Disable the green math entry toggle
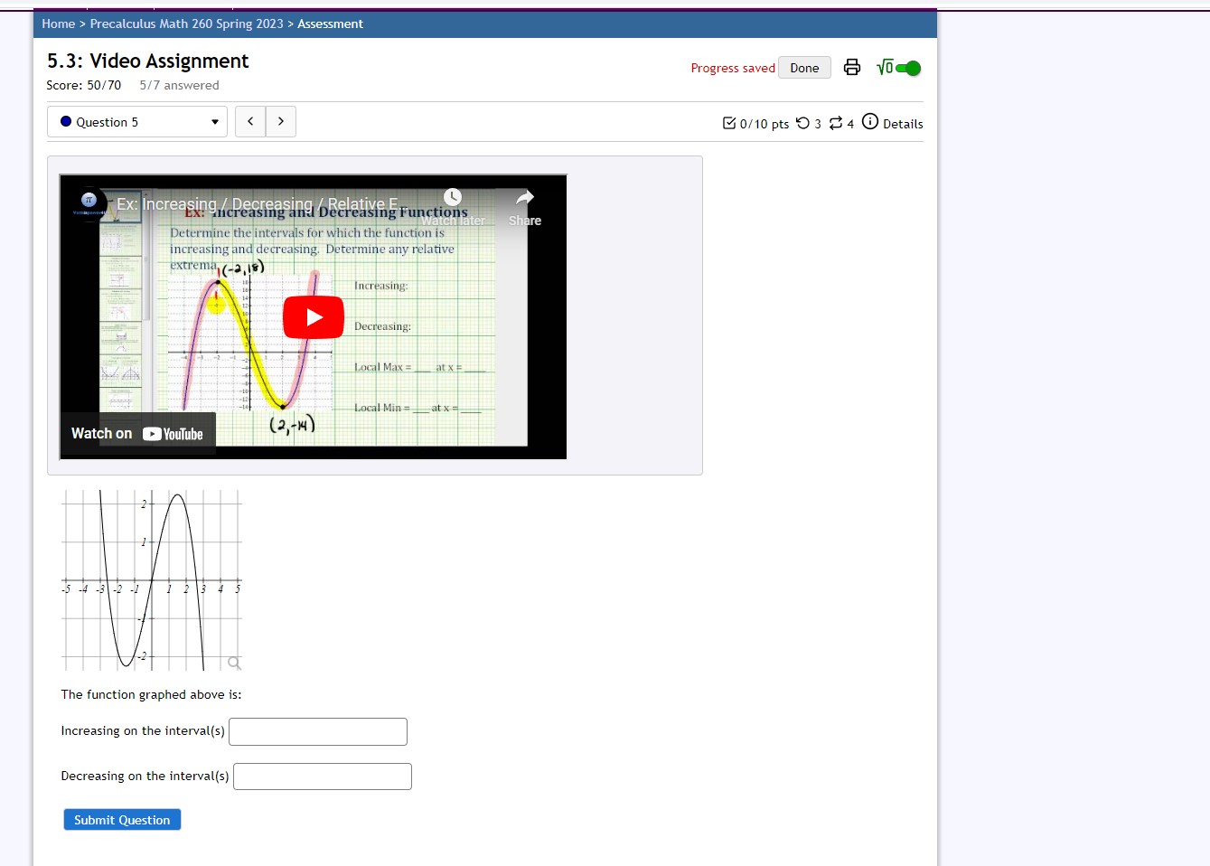This screenshot has width=1210, height=866. point(910,67)
